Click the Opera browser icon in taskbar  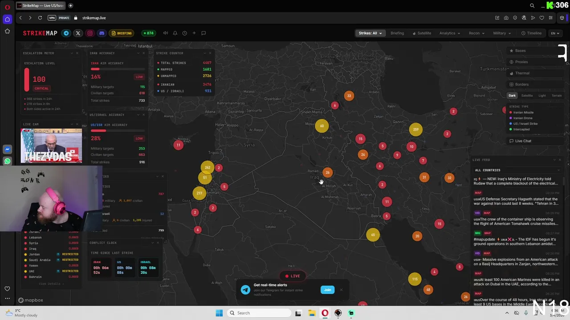(325, 313)
